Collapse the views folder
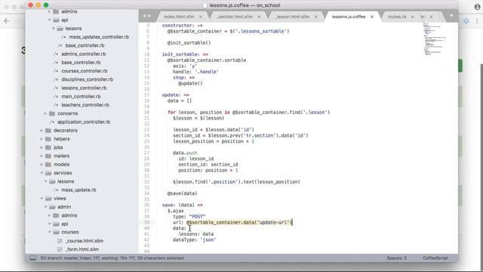Image resolution: width=483 pixels, height=272 pixels. point(42,198)
